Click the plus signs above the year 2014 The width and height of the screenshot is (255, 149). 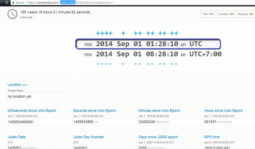104,33
